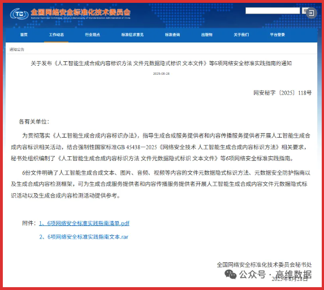324x290 pixels.
Task: Open the 标准征求意见 menu item
Action: click(x=132, y=35)
